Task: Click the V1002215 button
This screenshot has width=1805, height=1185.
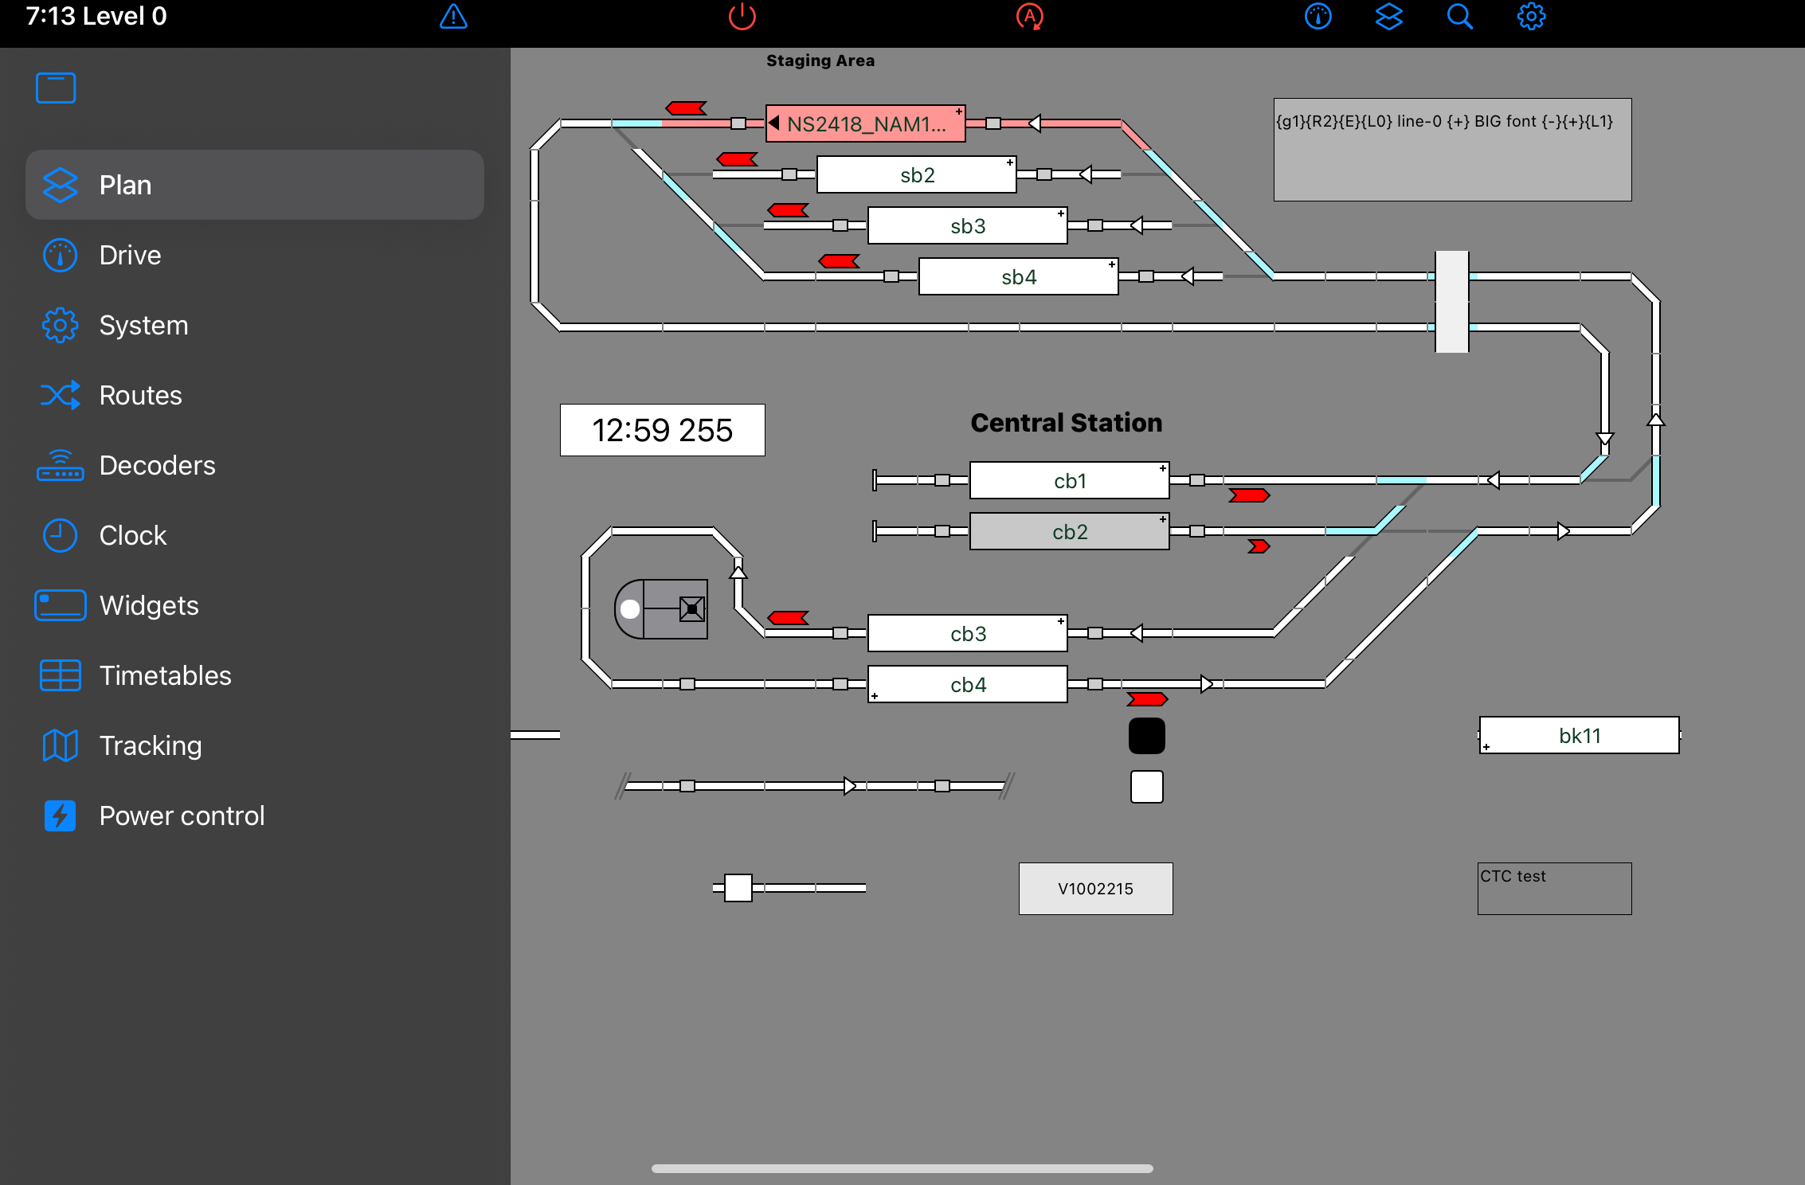Action: (x=1095, y=889)
